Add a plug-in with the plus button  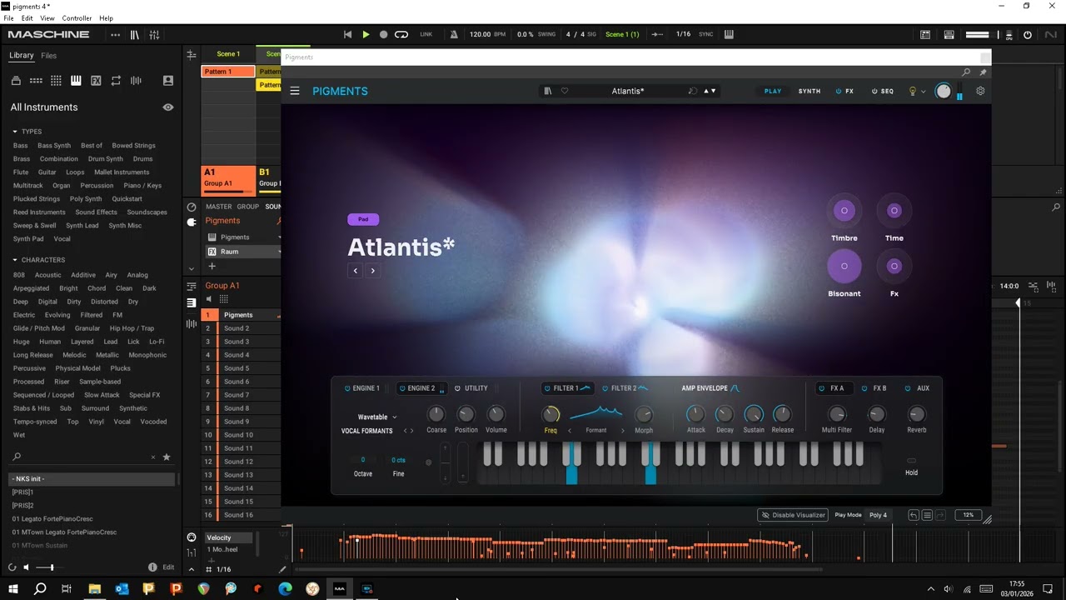pos(212,267)
